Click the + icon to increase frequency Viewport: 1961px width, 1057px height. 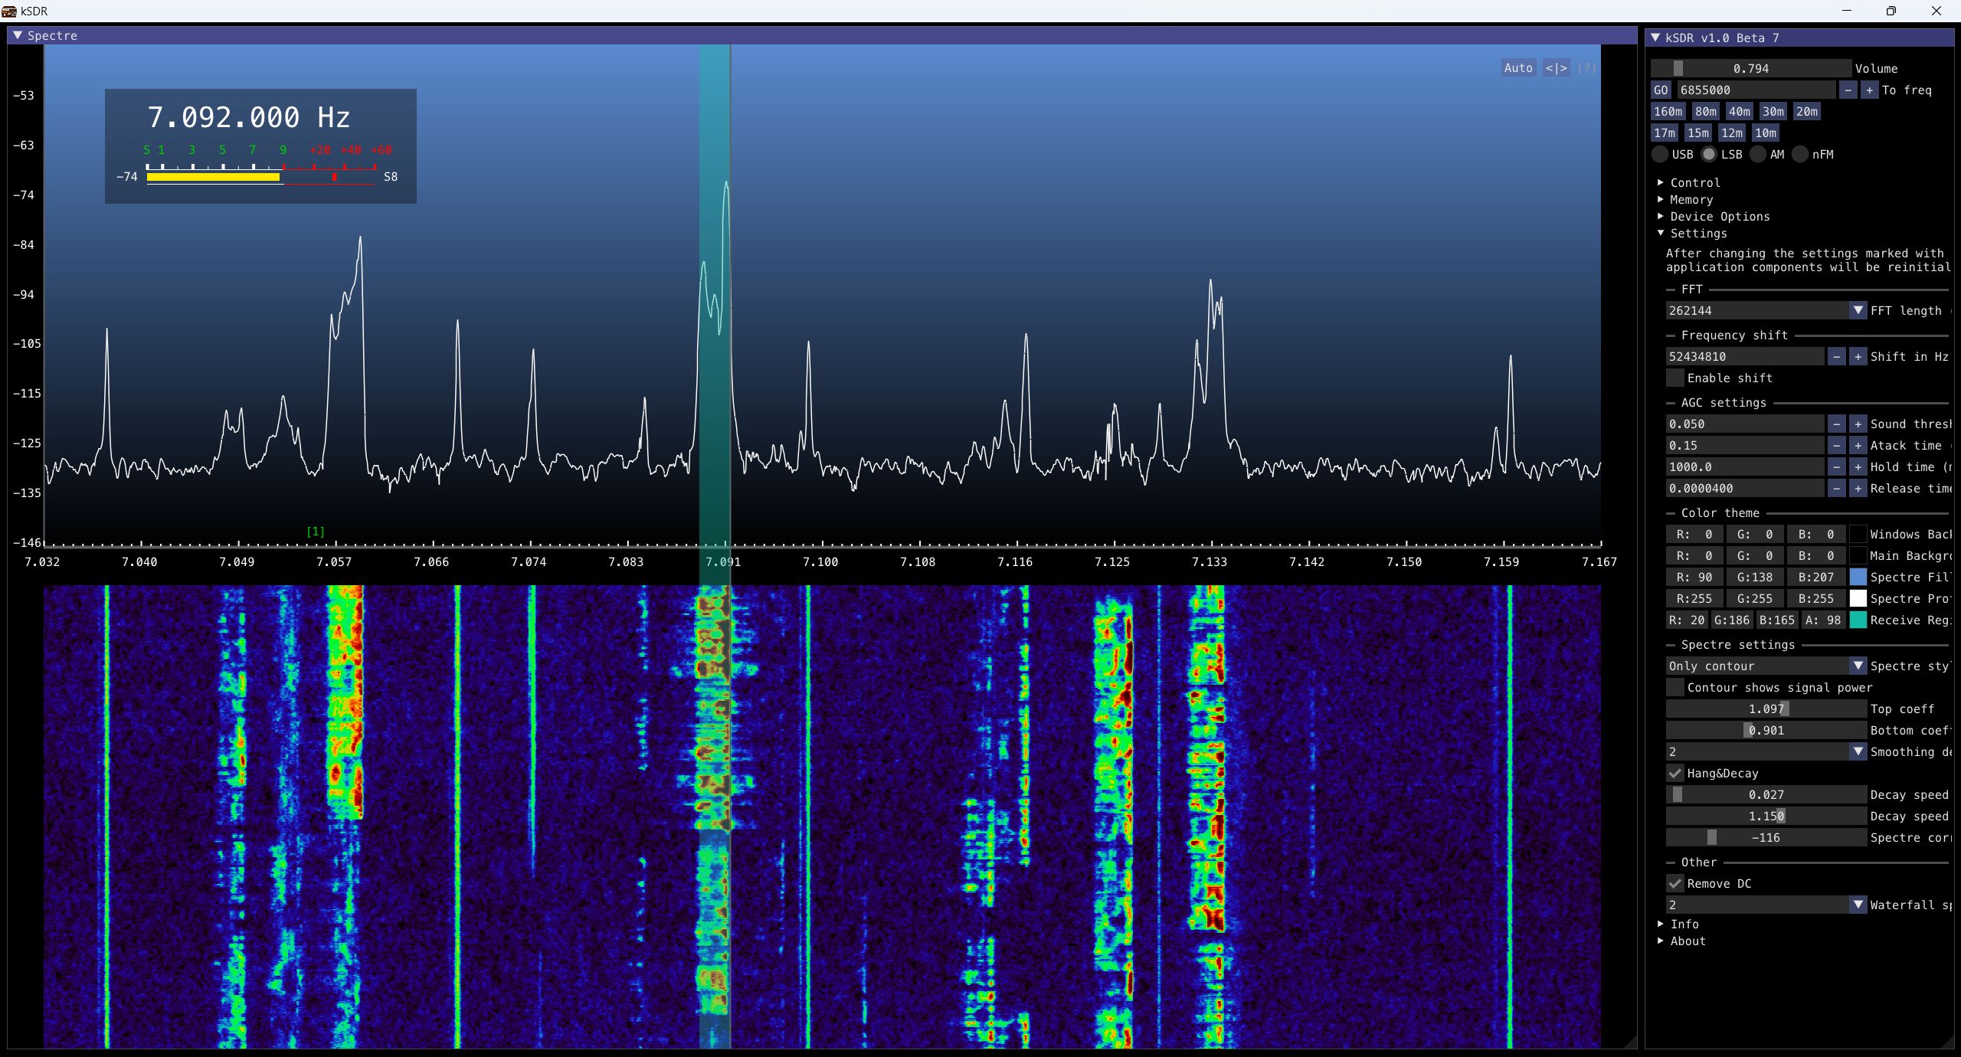coord(1869,90)
